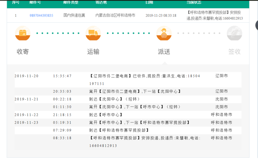Click the 邮件类型 column header

pyautogui.click(x=71, y=2)
